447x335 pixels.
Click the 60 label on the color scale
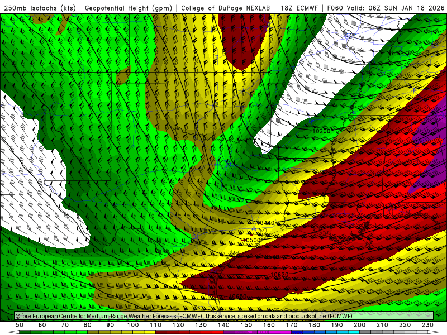click(42, 325)
